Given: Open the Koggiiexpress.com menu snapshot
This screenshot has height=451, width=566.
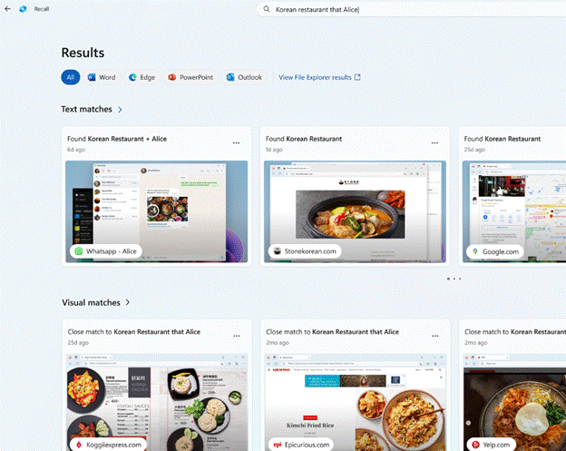Looking at the screenshot, I should pos(157,402).
